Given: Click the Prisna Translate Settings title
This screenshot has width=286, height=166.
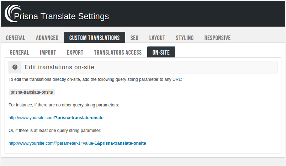Looking at the screenshot, I should click(x=62, y=16).
